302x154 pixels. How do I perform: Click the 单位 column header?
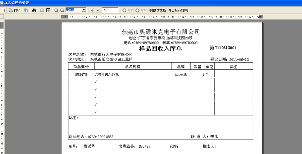[209, 67]
